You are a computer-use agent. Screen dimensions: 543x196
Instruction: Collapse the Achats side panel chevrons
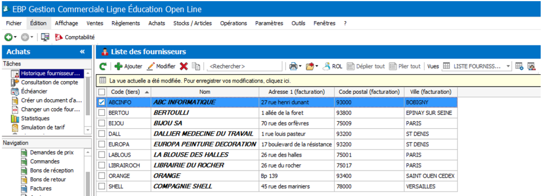83,52
